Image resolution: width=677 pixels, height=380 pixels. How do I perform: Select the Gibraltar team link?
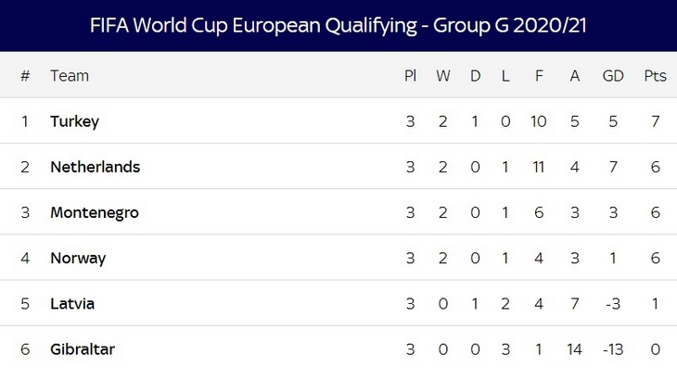pyautogui.click(x=83, y=348)
